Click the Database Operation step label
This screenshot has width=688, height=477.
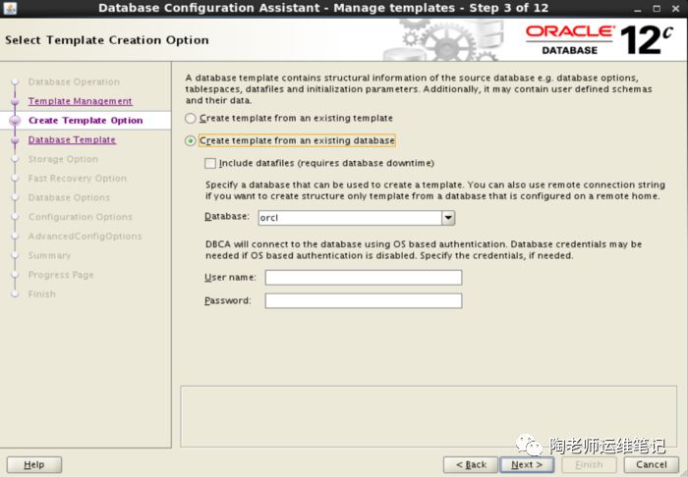tap(74, 81)
